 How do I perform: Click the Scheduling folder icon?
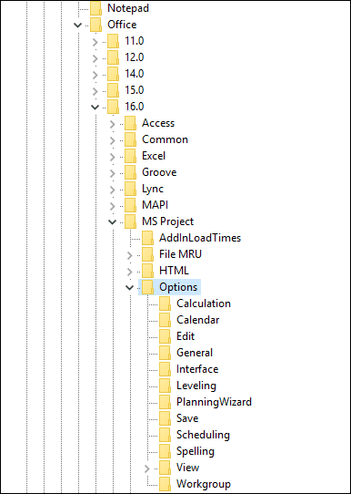point(165,435)
